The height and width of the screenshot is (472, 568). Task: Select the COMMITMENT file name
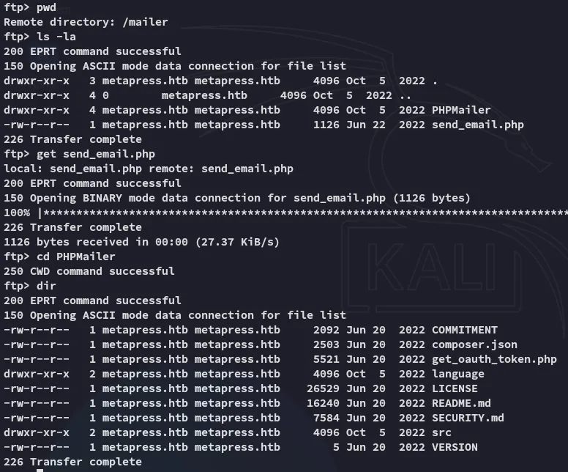(x=464, y=330)
